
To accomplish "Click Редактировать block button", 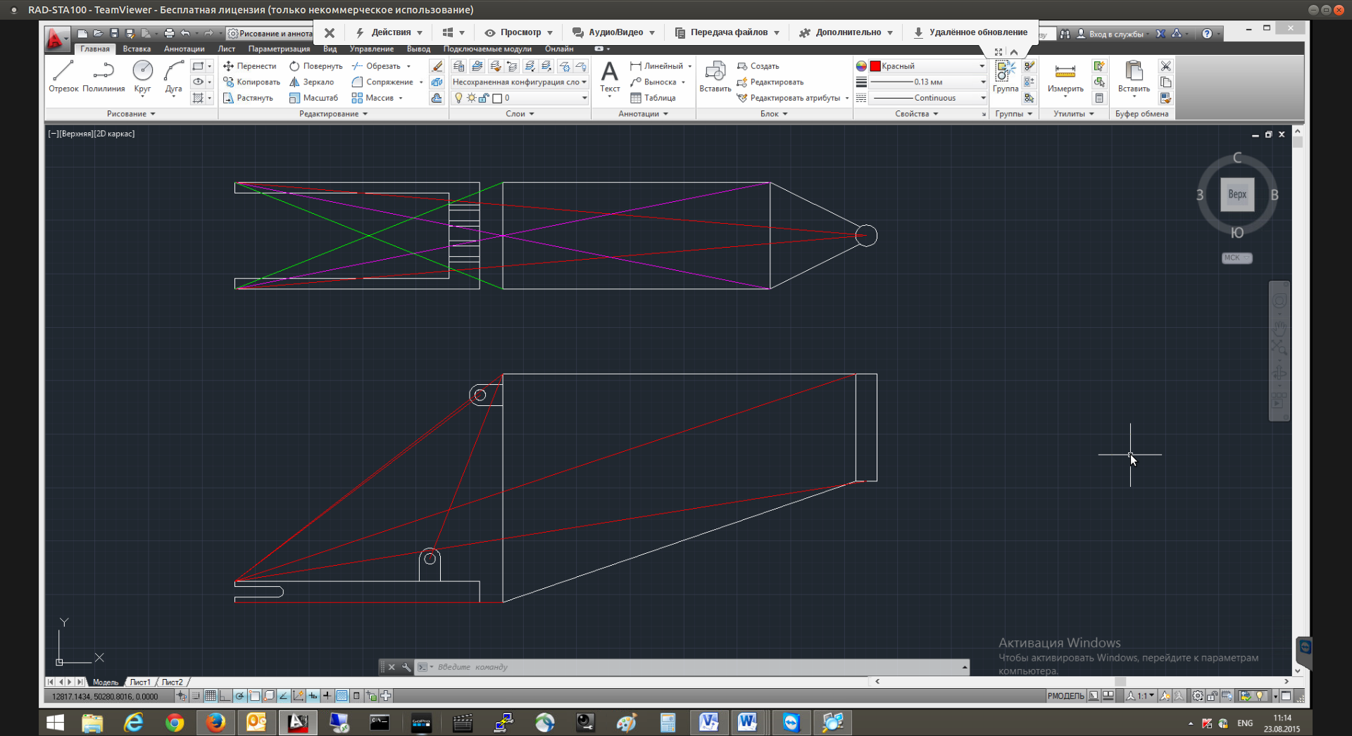I will pyautogui.click(x=770, y=82).
